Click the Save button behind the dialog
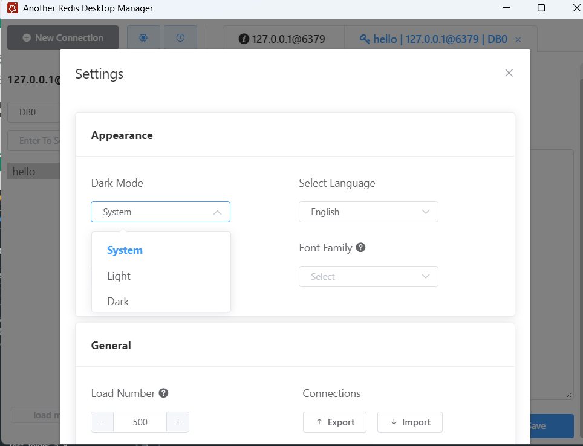 [x=552, y=426]
